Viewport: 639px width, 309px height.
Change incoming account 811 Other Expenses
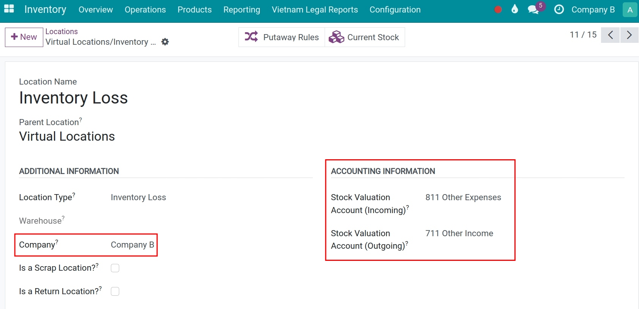[463, 197]
